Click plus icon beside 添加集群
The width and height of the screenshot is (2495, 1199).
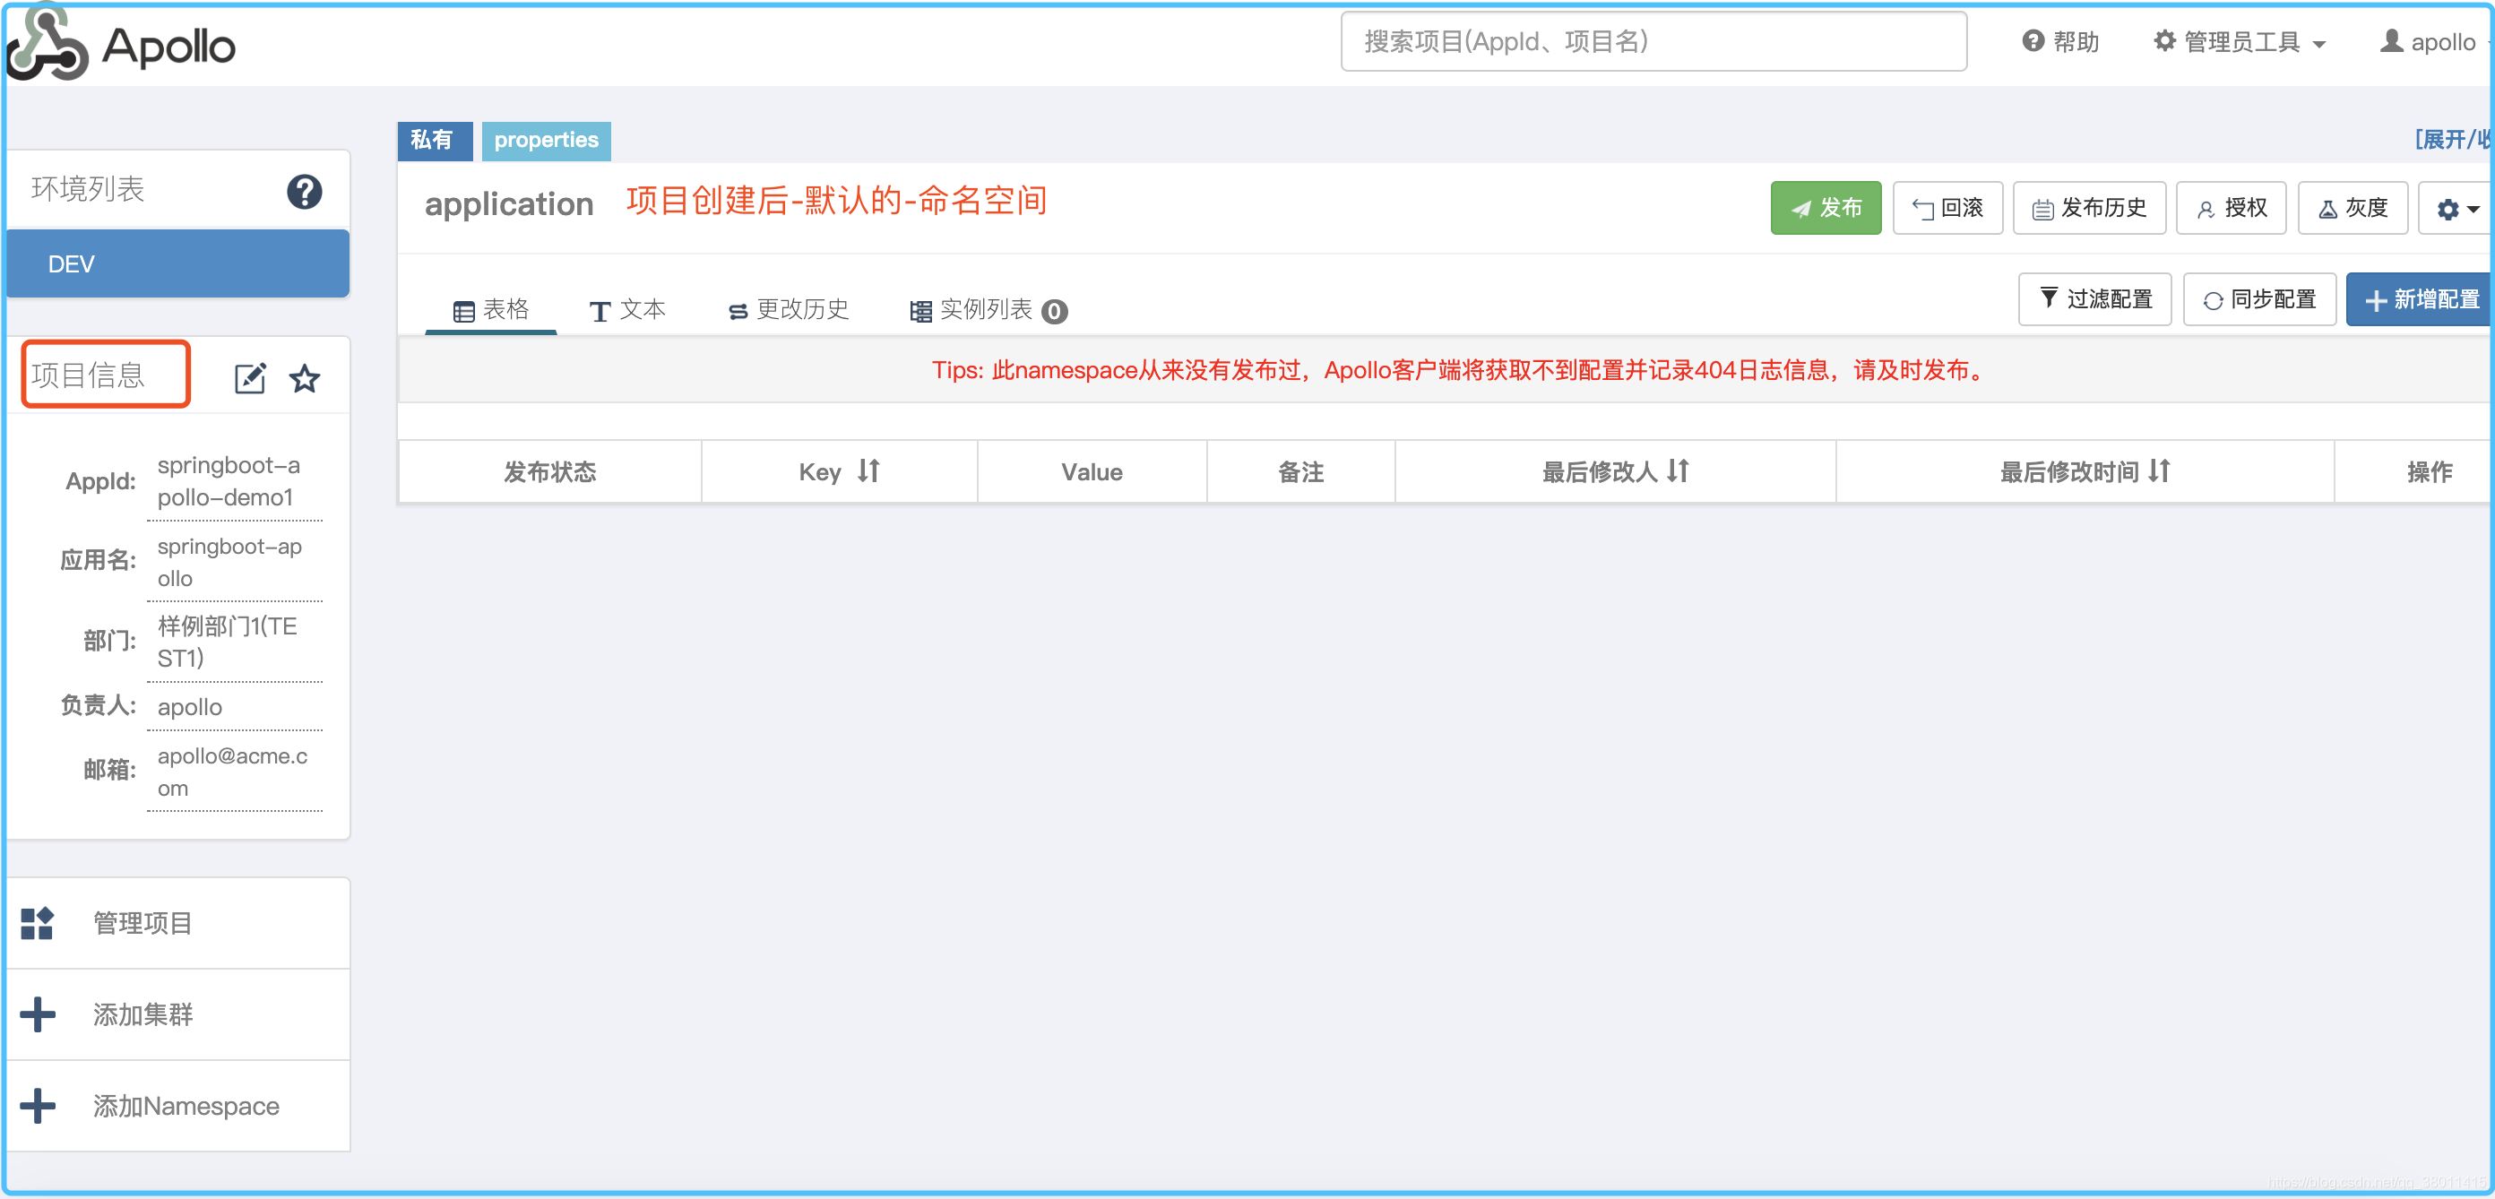coord(38,1014)
